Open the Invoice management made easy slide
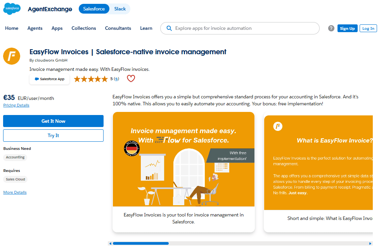Screen dimensions: 379x249 [184, 159]
